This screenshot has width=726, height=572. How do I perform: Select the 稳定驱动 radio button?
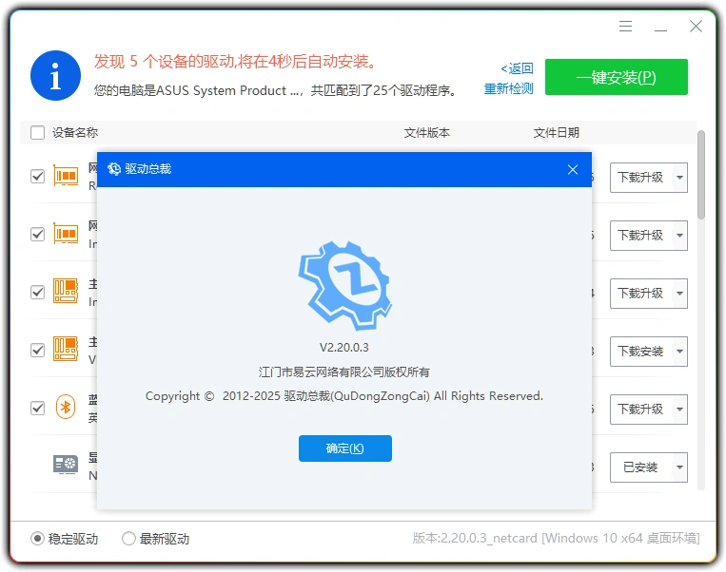tap(37, 538)
